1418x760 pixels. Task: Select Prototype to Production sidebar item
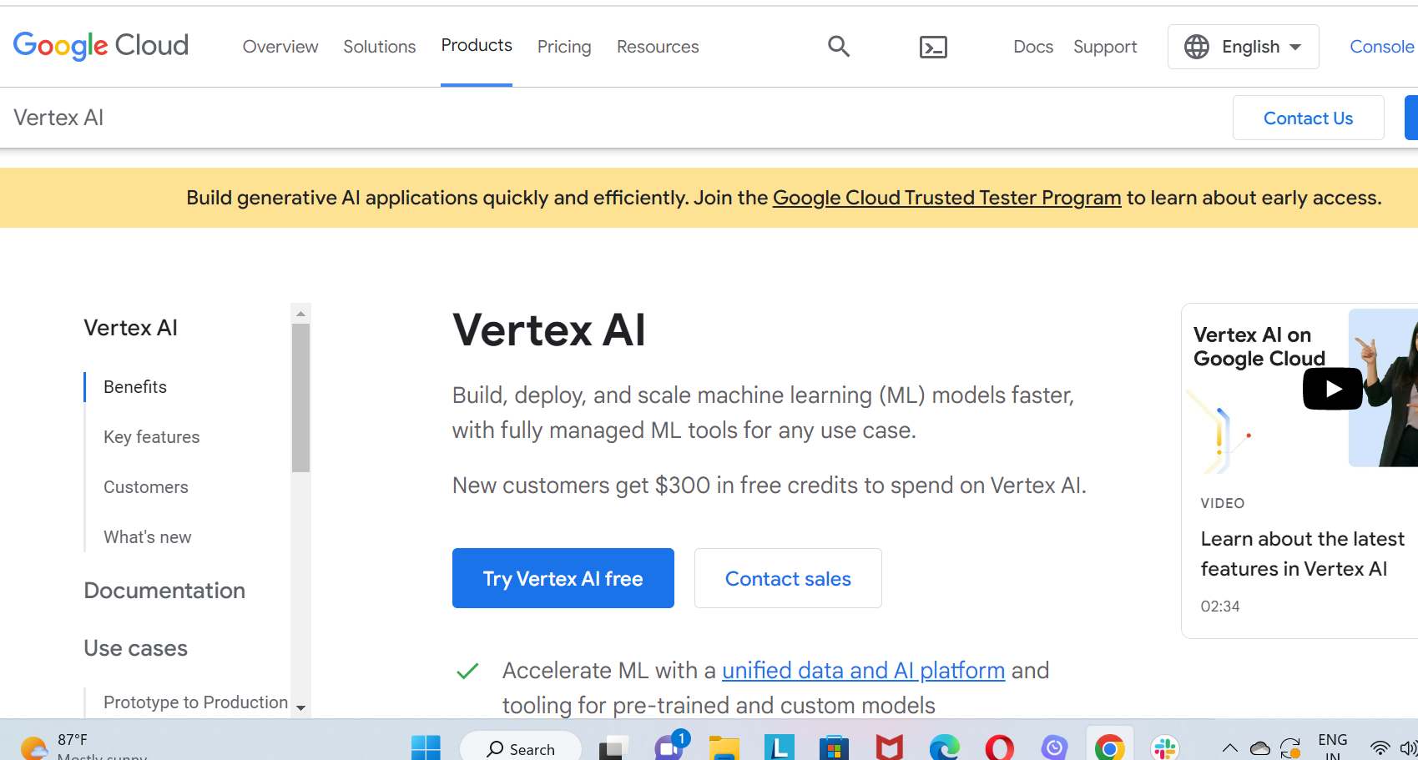point(196,702)
